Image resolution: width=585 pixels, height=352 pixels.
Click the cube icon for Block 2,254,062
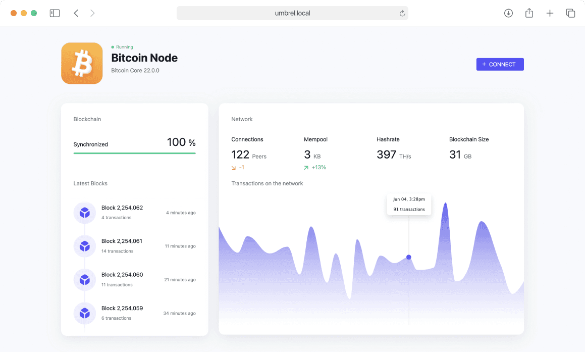pos(85,213)
